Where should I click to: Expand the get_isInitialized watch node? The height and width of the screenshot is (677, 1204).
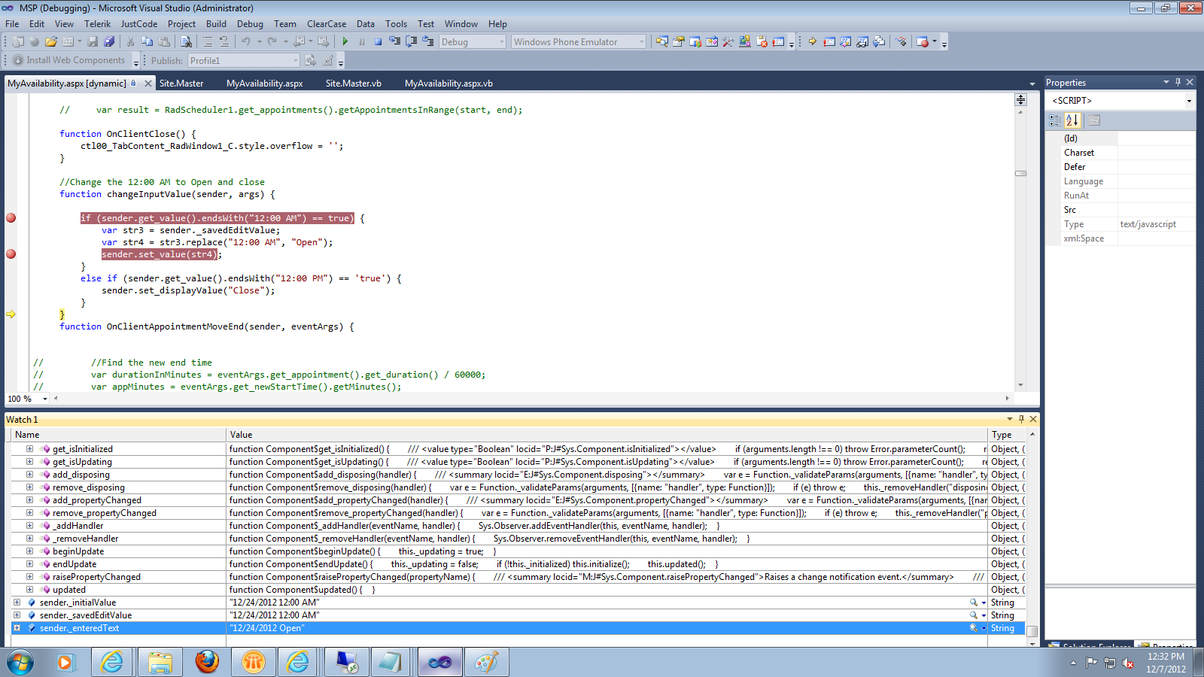[x=29, y=449]
